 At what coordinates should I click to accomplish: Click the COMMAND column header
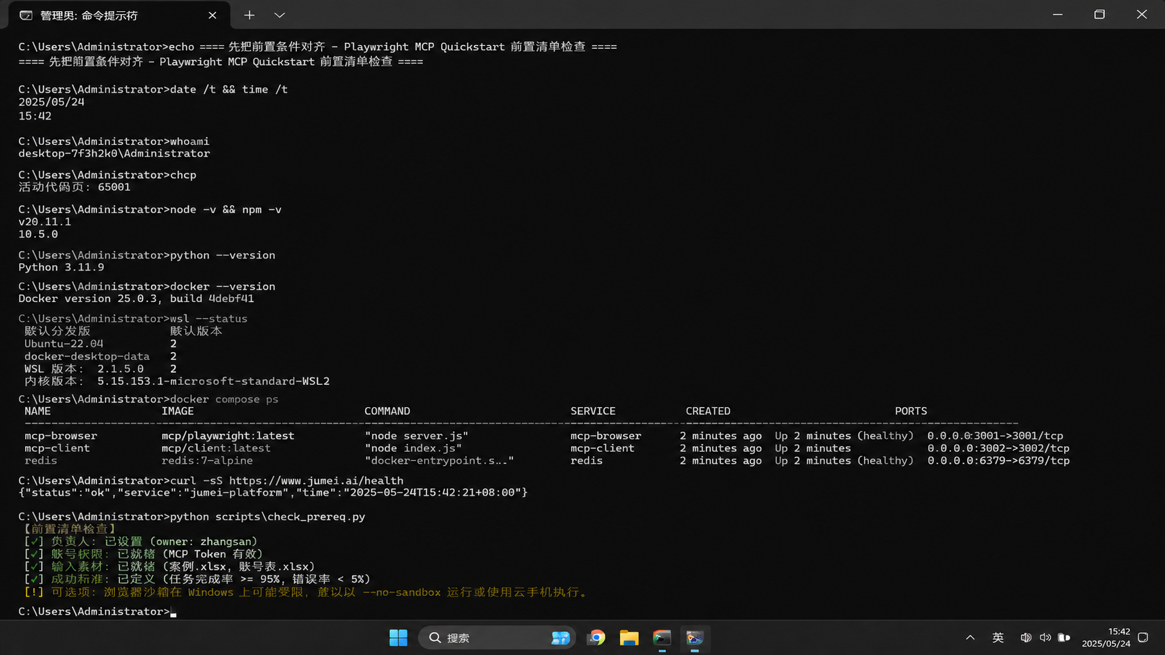click(387, 411)
